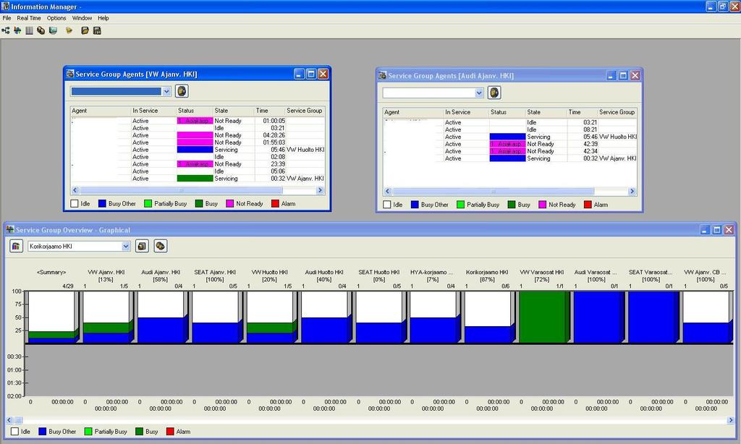Click the open folder toolbar icon

(x=85, y=30)
